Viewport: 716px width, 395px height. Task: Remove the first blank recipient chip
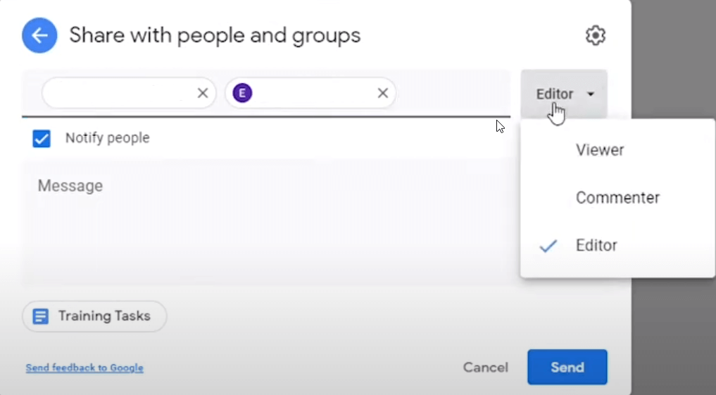point(203,93)
